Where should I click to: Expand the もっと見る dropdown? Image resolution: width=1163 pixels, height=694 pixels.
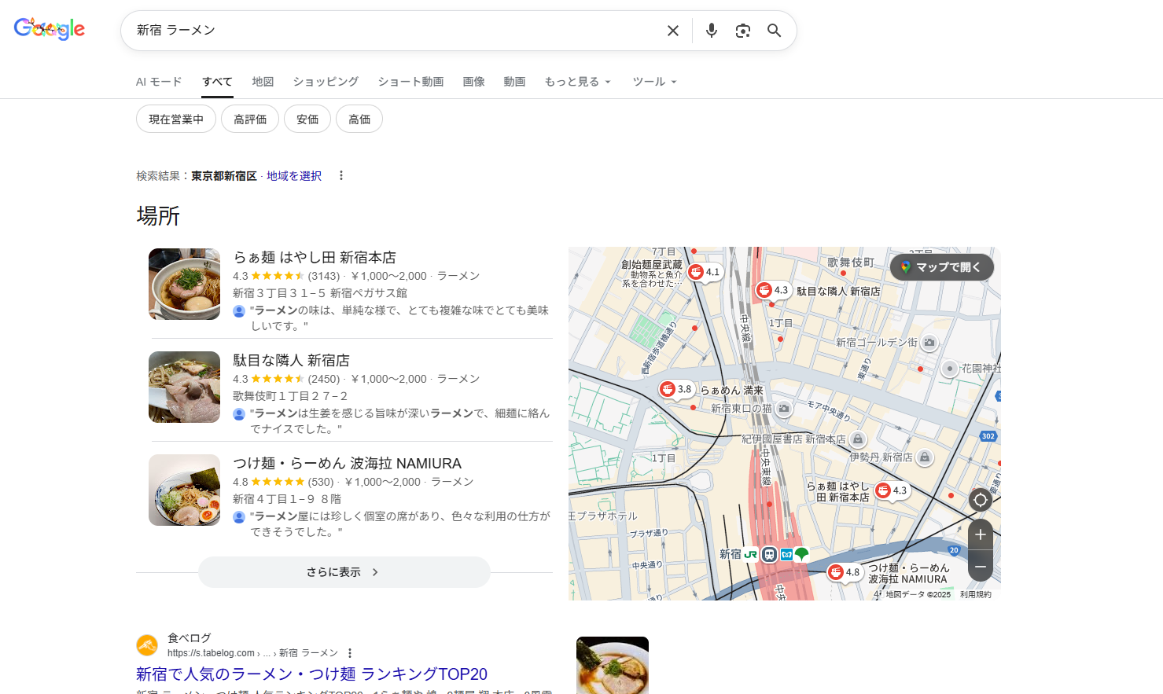577,82
